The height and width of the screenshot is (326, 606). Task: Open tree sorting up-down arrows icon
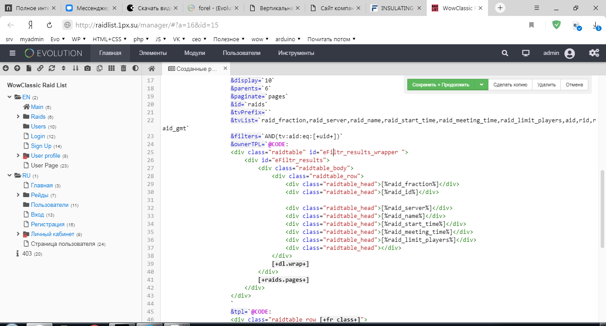[x=63, y=68]
